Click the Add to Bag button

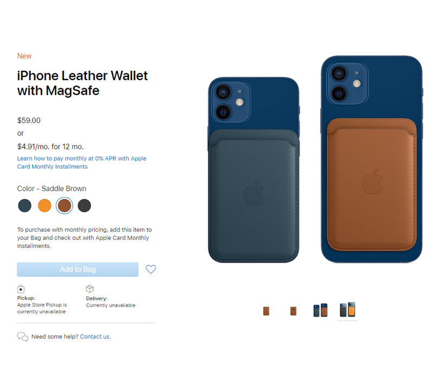pos(77,270)
